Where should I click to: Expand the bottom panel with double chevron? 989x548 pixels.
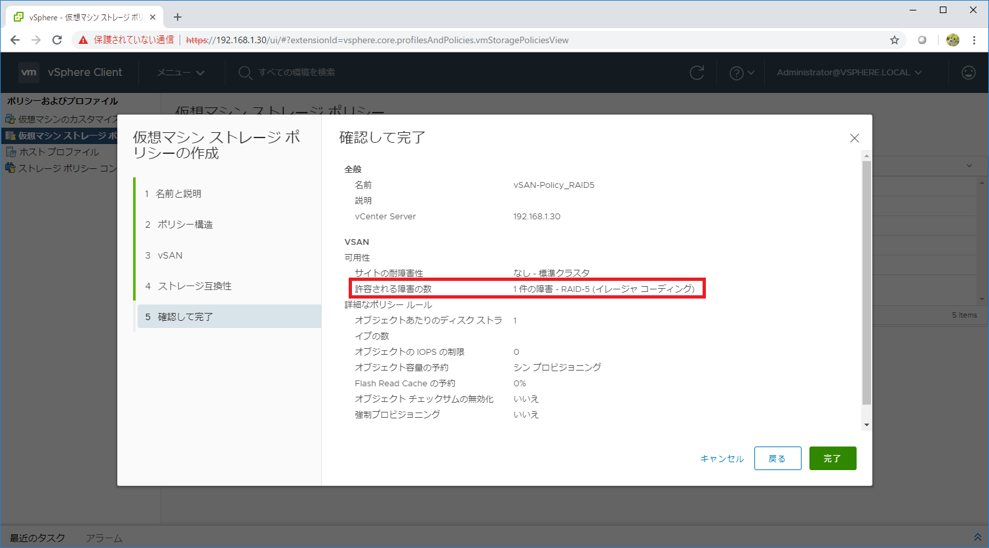click(977, 538)
